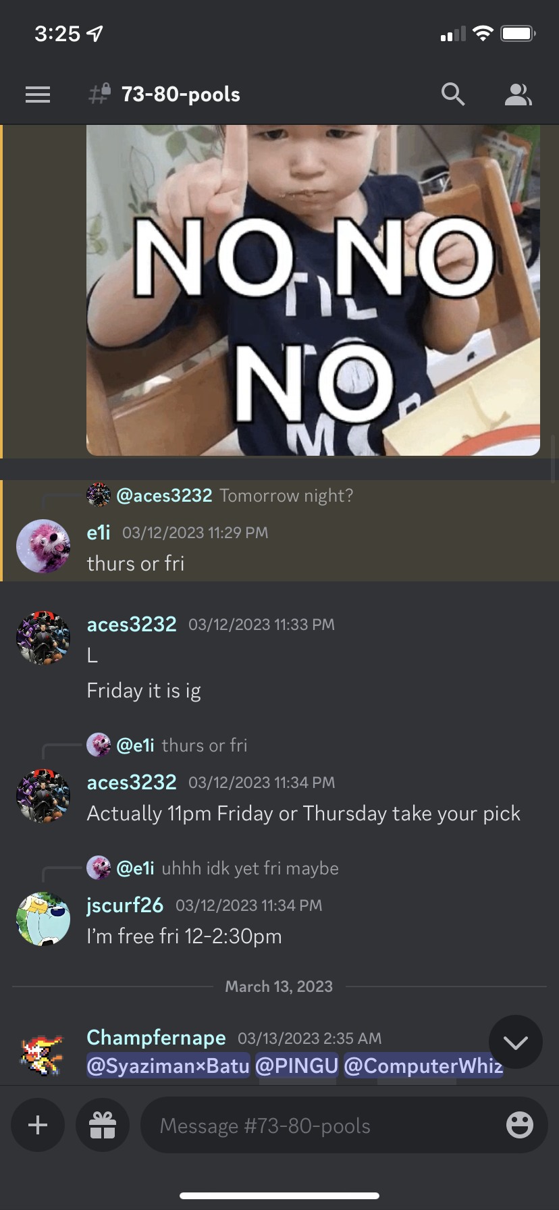Show the member list icon
The height and width of the screenshot is (1210, 559).
click(518, 95)
